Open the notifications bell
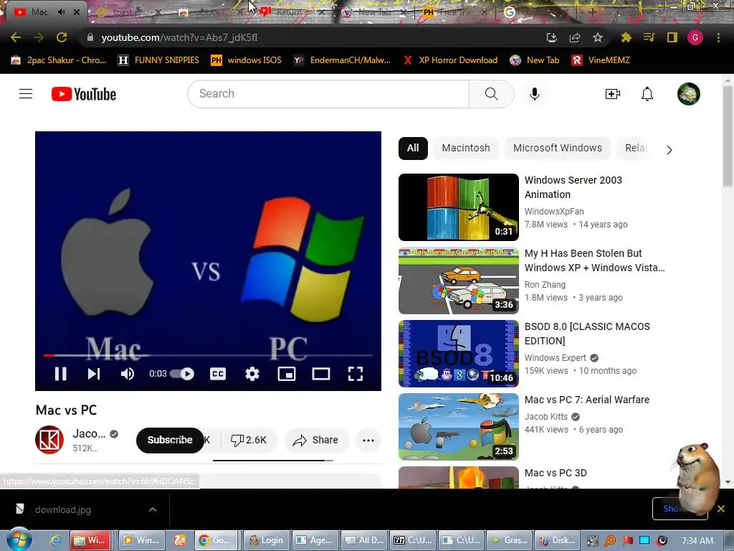Viewport: 734px width, 551px height. [647, 94]
